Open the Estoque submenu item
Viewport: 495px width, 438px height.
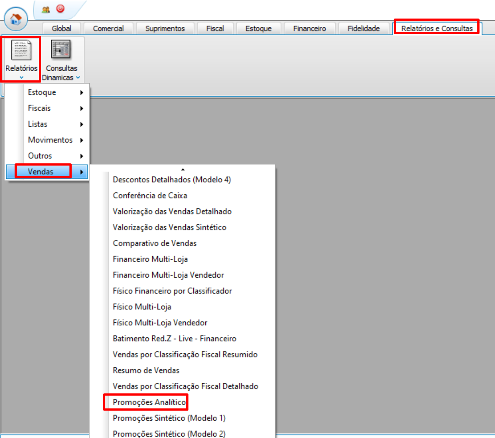(47, 92)
